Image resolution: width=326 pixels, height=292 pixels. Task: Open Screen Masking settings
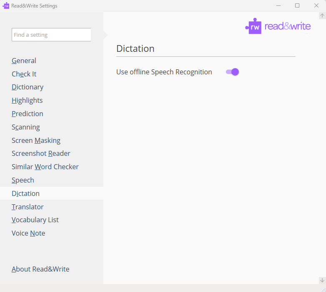(x=36, y=140)
